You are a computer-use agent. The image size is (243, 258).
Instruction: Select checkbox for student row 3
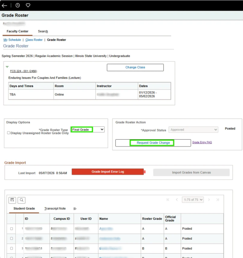pos(11,248)
